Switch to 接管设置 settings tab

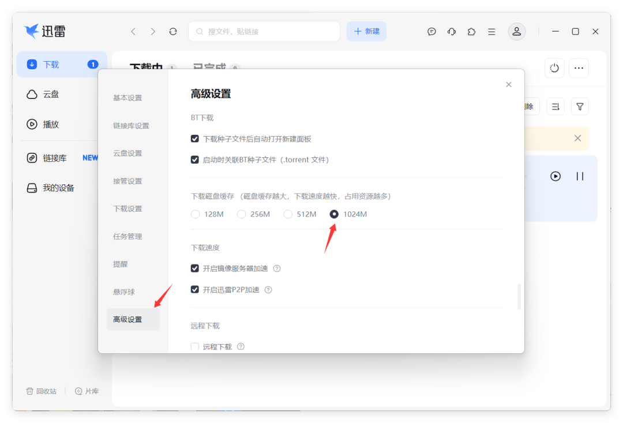click(127, 181)
